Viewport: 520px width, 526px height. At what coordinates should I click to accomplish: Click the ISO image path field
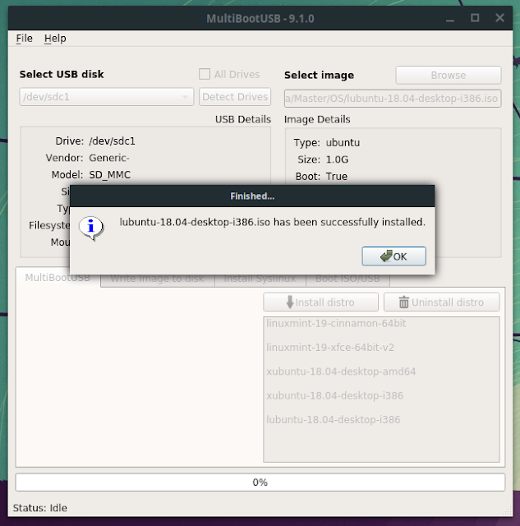point(393,99)
